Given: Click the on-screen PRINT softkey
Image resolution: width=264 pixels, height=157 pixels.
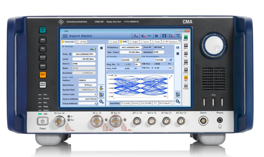Looking at the screenshot, I should click(186, 71).
